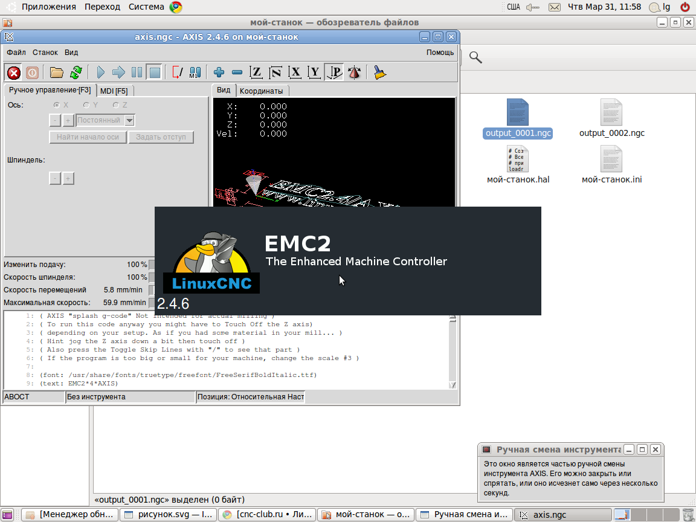Select the output_0002.ngc file
The height and width of the screenshot is (522, 696).
click(x=611, y=120)
